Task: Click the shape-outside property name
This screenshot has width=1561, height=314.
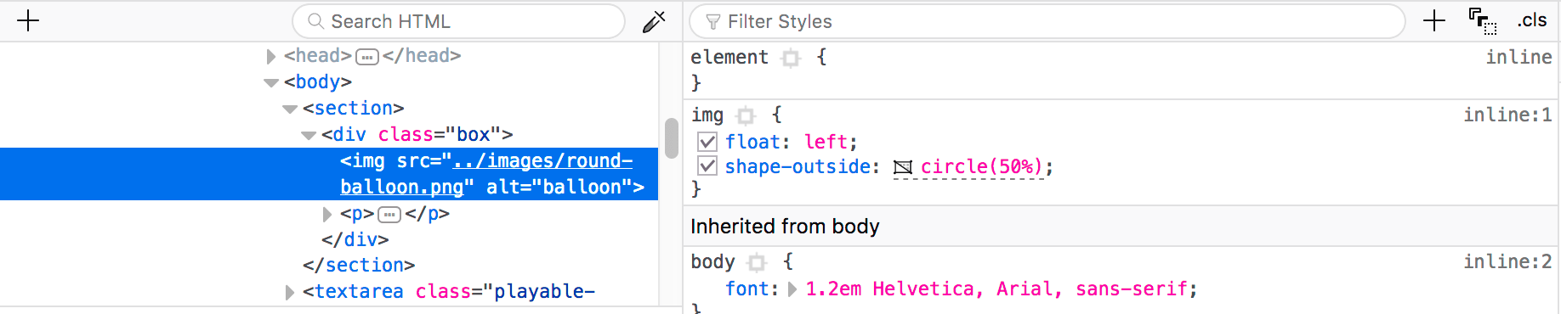Action: point(798,166)
